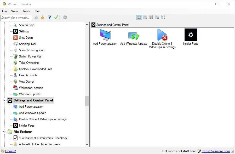Choose the Snipping Tool icon

15,44
